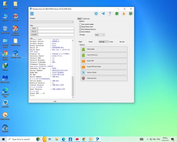This screenshot has width=177, height=142.
Task: Click the volume icon in system tray
Action: [154, 139]
